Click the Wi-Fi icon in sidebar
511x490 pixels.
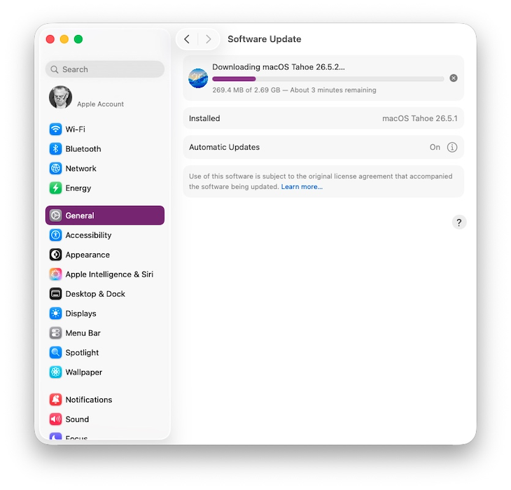tap(55, 129)
